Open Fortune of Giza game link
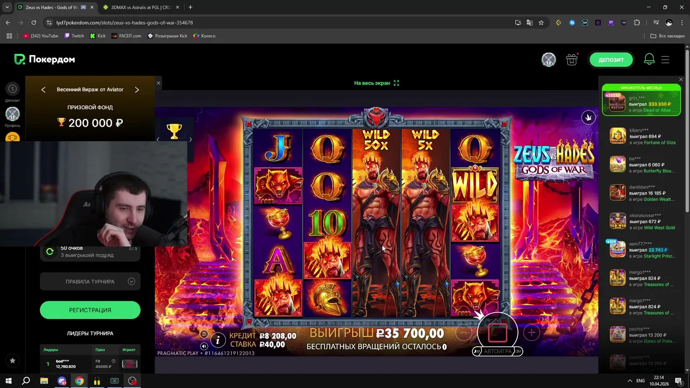690x388 pixels. [659, 142]
